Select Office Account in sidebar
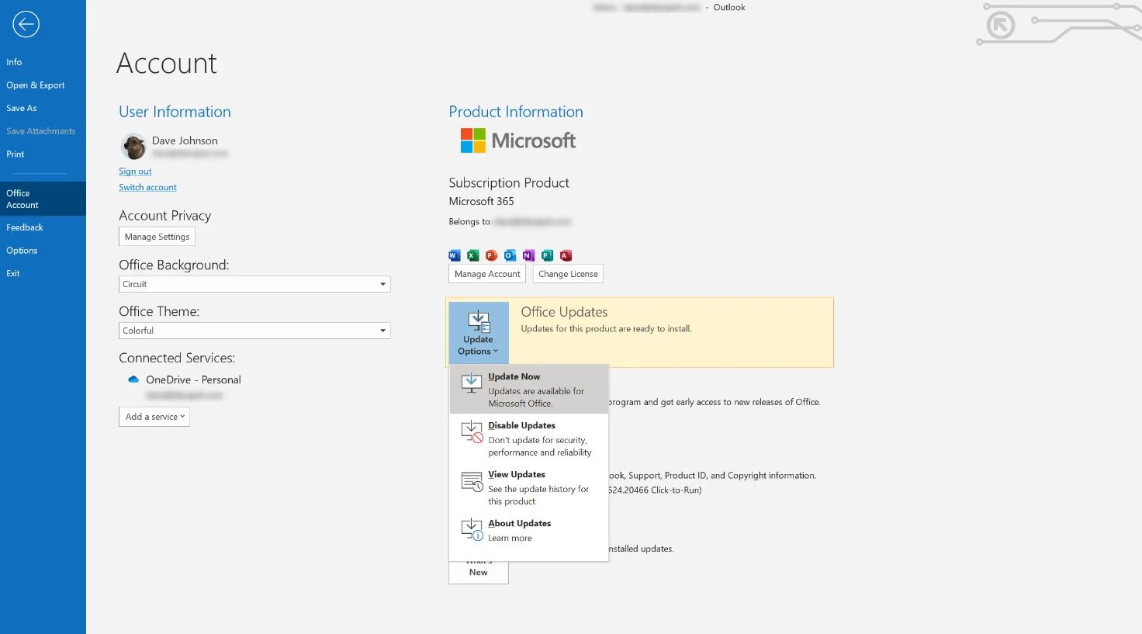1142x634 pixels. pyautogui.click(x=43, y=199)
